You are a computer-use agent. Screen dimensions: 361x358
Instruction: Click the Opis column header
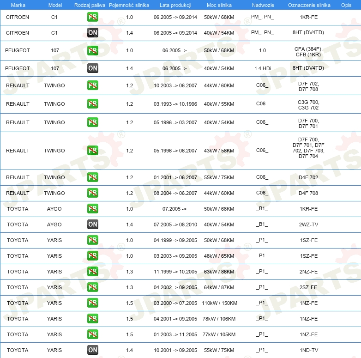click(x=346, y=5)
